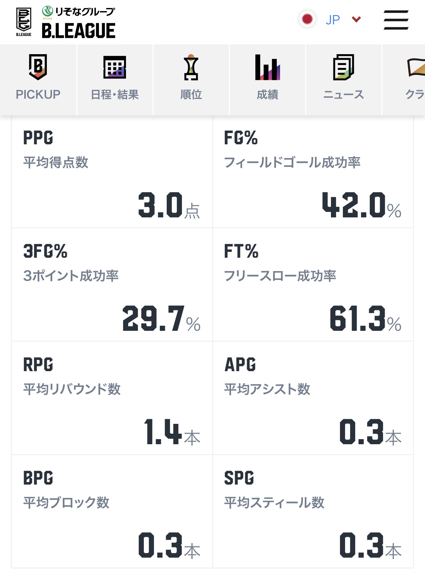425x582 pixels.
Task: Open the calendar icon for 日程・結果
Action: pos(115,67)
